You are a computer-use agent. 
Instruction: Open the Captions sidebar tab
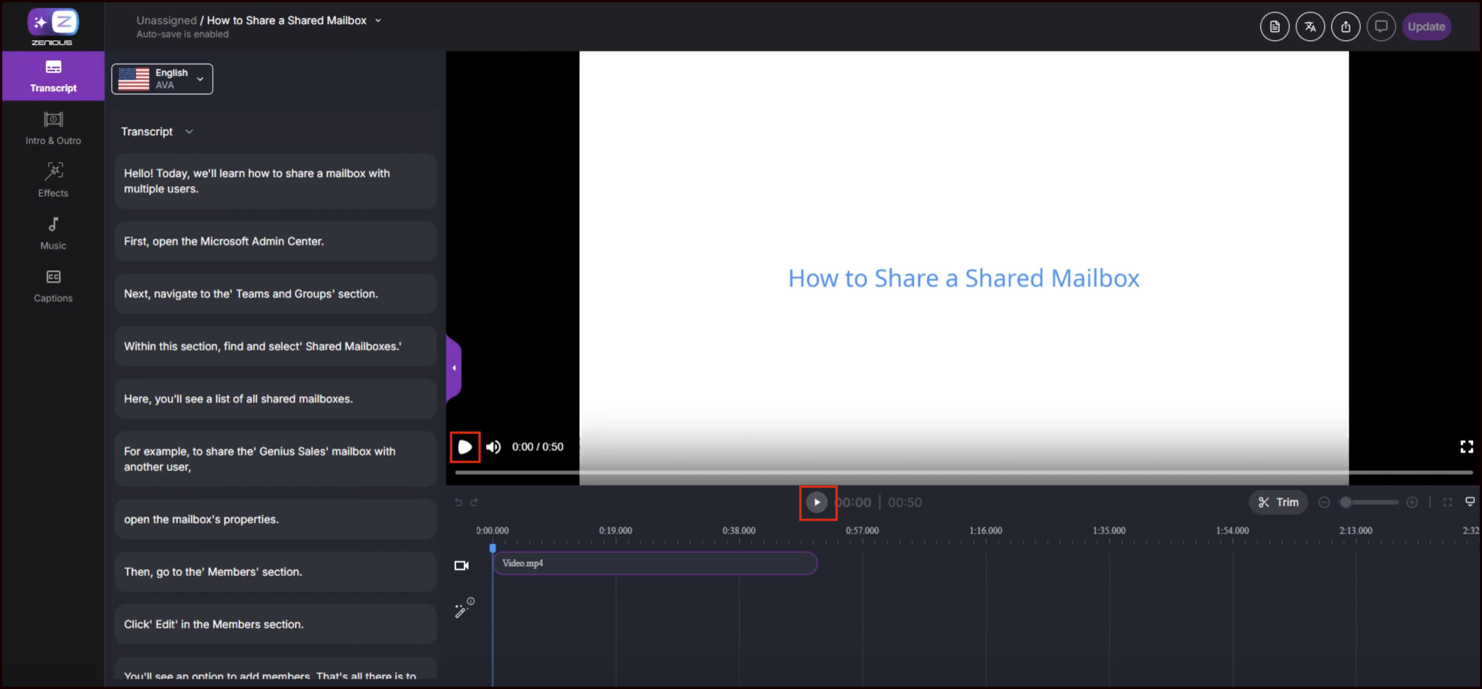[53, 286]
